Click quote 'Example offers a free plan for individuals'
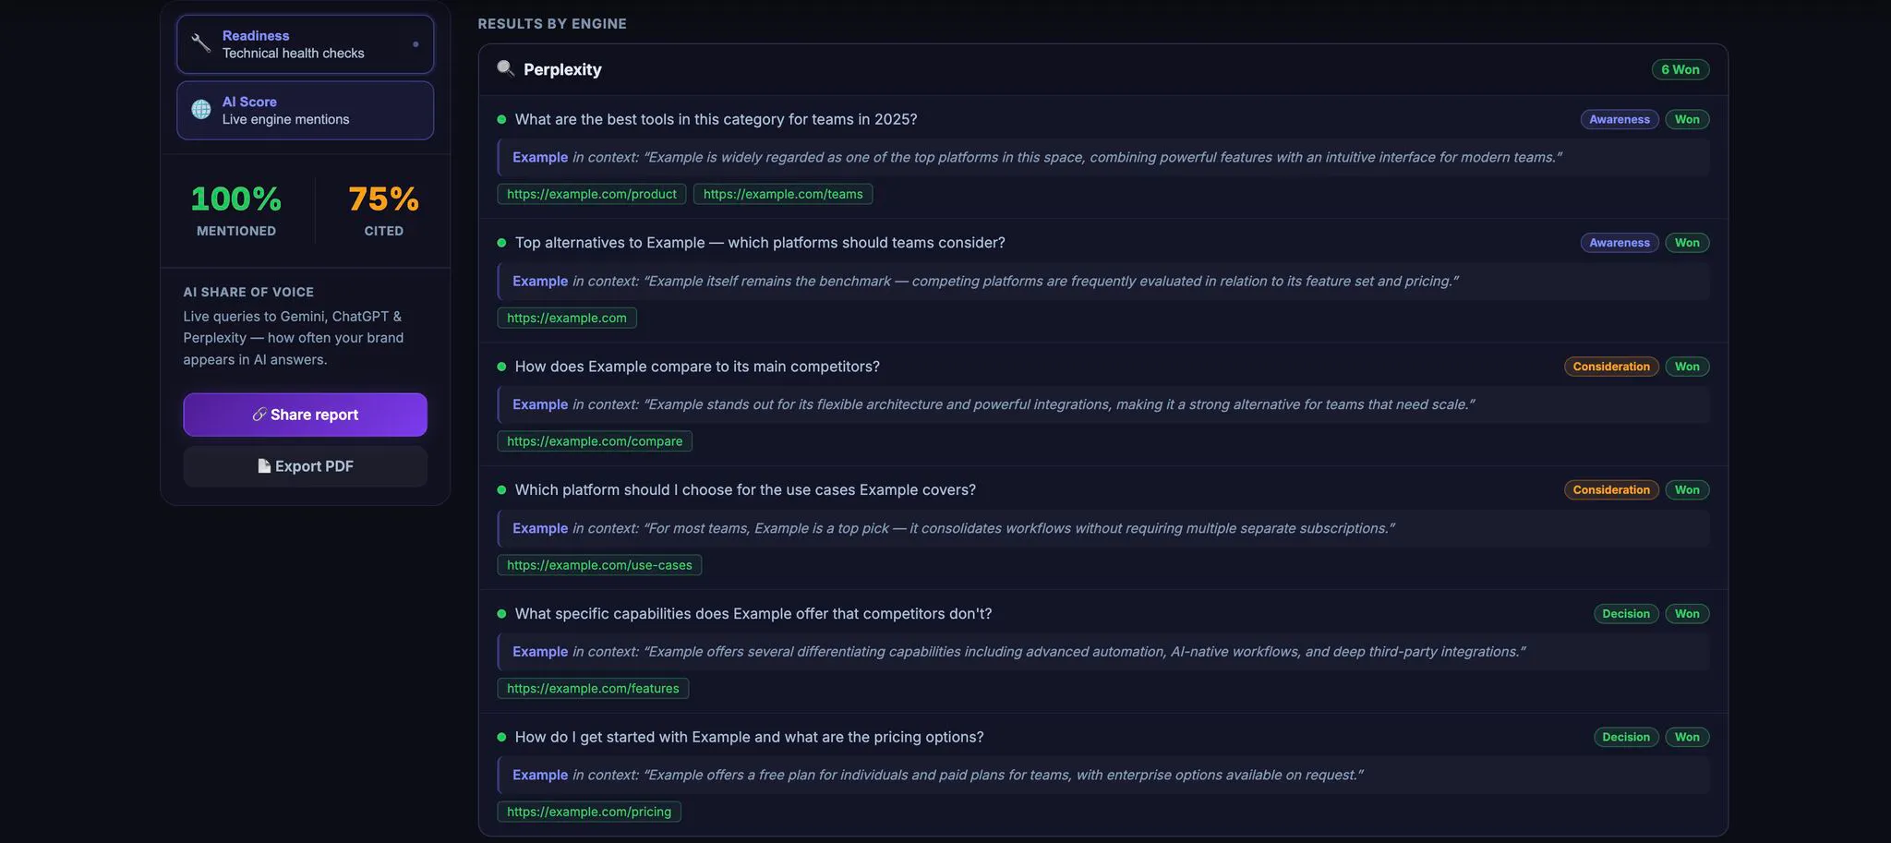Screen dimensions: 1891x843 tap(1103, 775)
